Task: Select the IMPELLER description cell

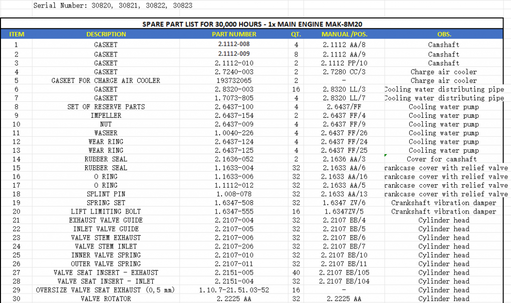Action: click(x=106, y=116)
